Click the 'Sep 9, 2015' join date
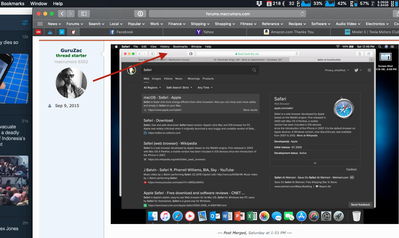The image size is (399, 238). coord(67,106)
